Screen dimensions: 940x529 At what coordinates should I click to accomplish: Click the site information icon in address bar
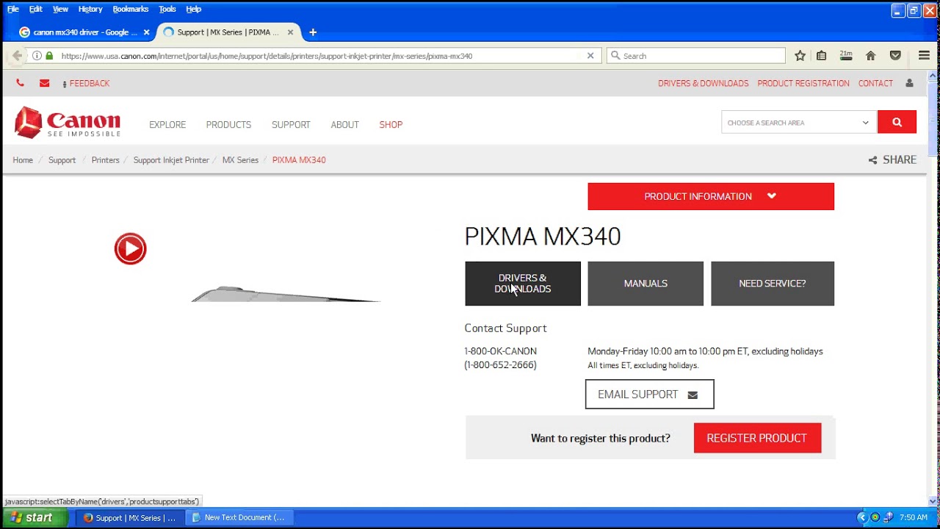pos(37,56)
